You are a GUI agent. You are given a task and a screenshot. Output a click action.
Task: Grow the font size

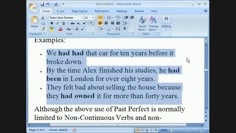pyautogui.click(x=77, y=29)
